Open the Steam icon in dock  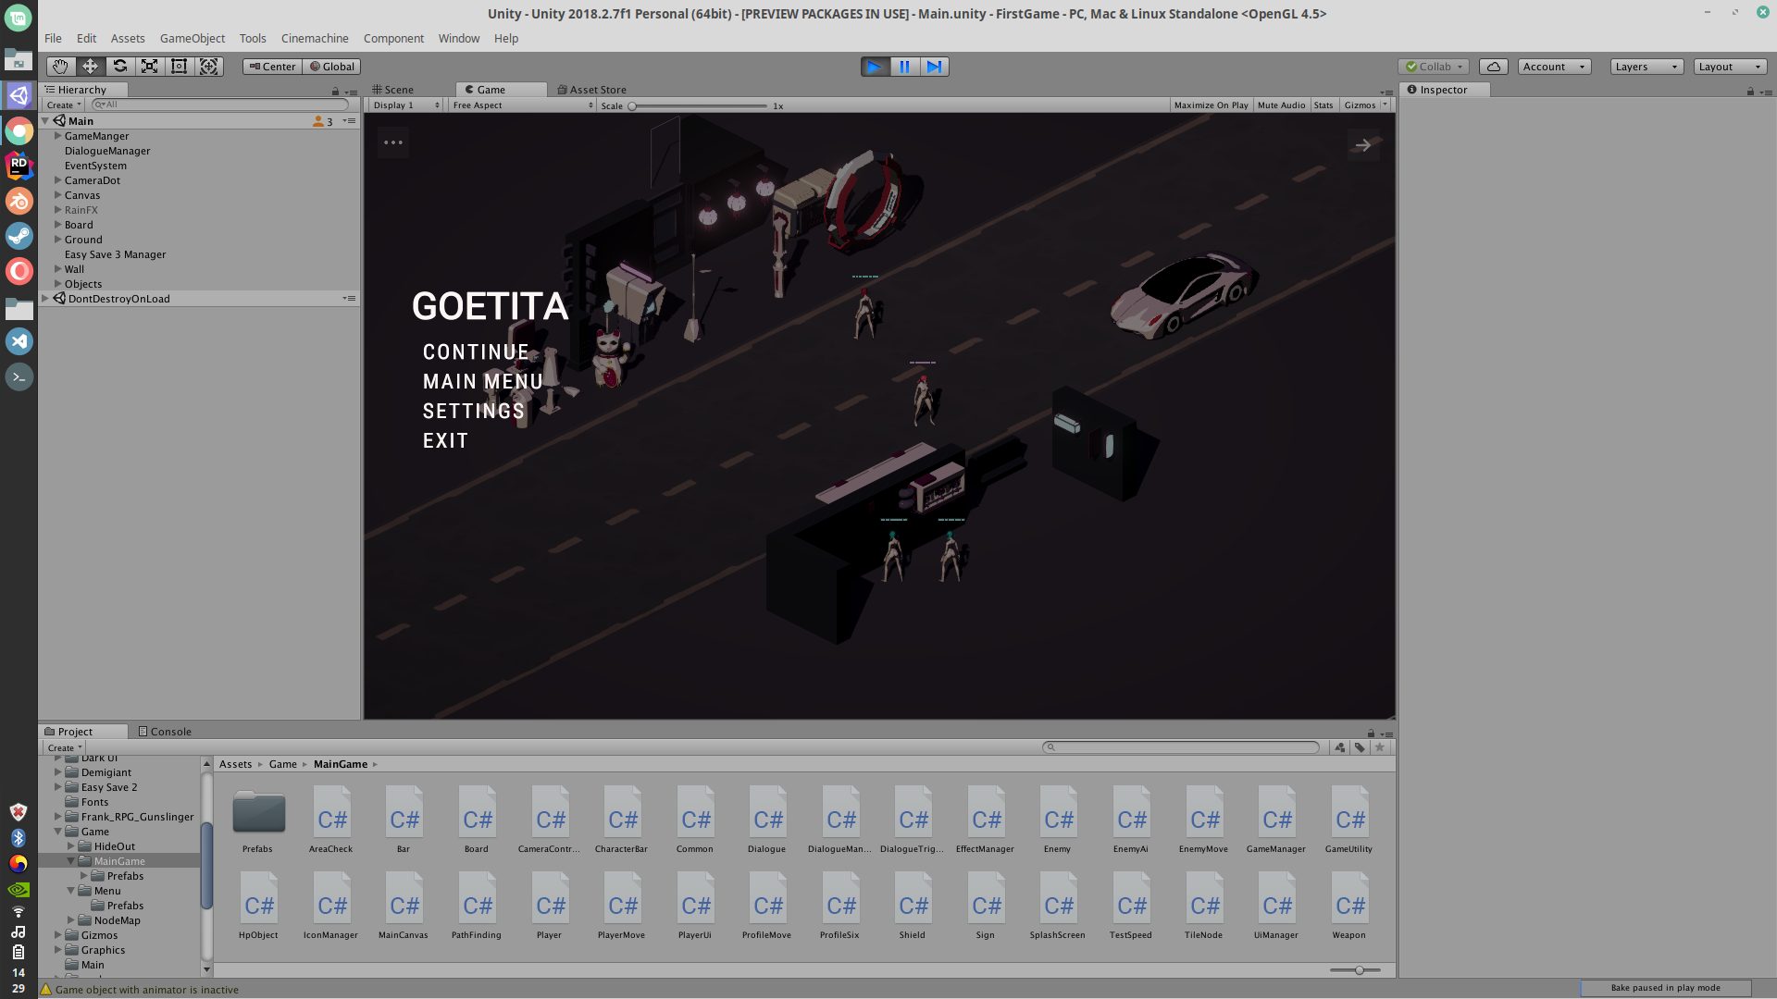click(x=19, y=236)
